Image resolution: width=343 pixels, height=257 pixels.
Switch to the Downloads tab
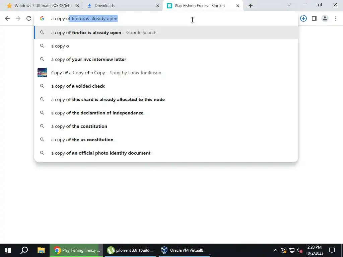123,6
